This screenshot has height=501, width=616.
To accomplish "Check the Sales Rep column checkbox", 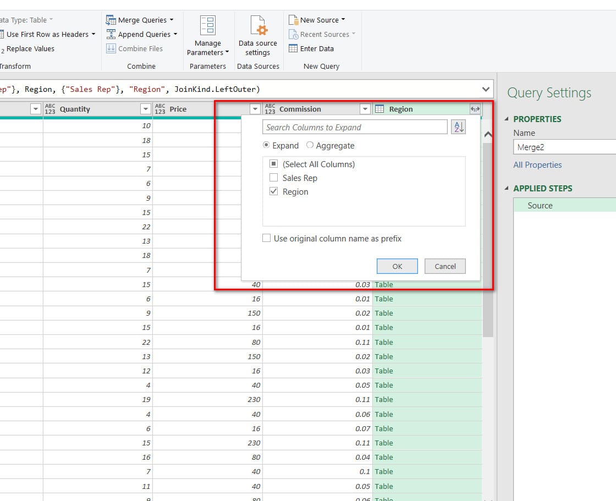I will [273, 178].
